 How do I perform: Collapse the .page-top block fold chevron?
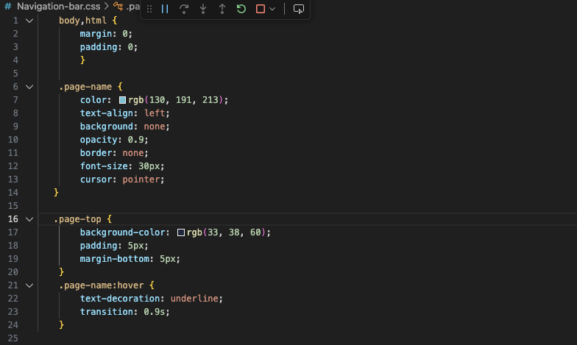point(29,218)
